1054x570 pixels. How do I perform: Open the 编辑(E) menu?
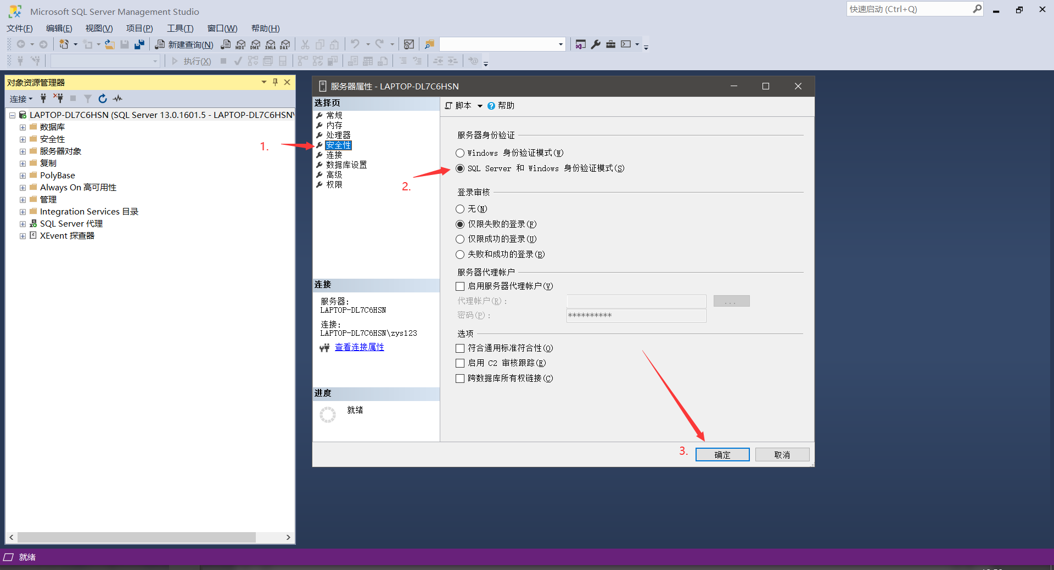[59, 29]
